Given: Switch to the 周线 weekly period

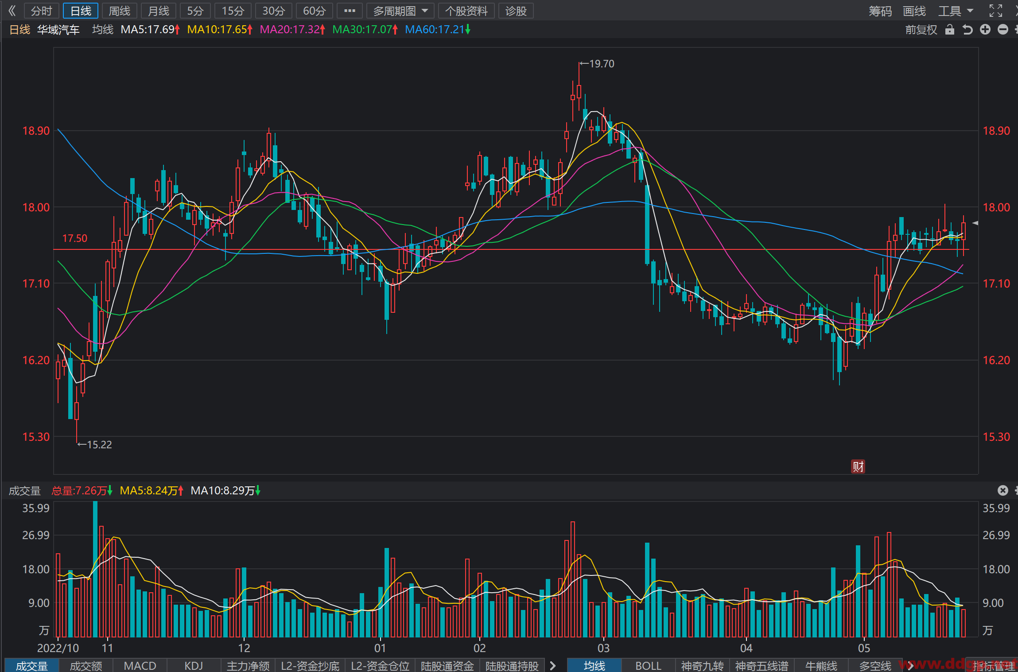Looking at the screenshot, I should coord(120,11).
